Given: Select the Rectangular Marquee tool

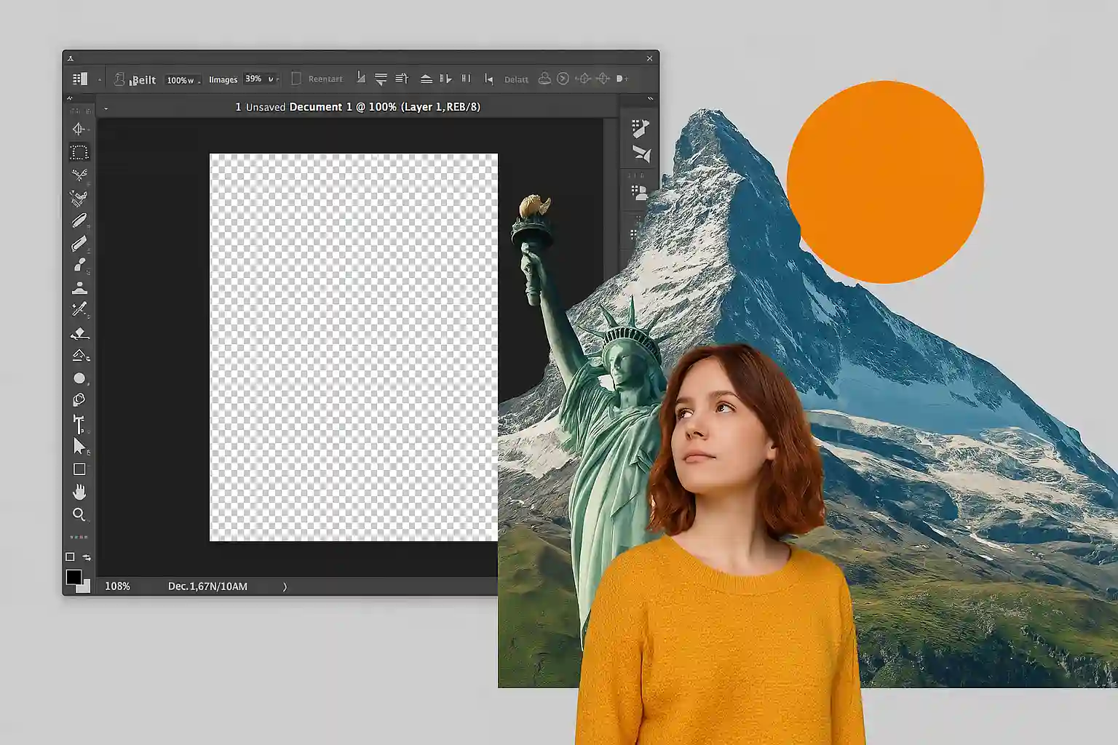Looking at the screenshot, I should click(x=79, y=153).
